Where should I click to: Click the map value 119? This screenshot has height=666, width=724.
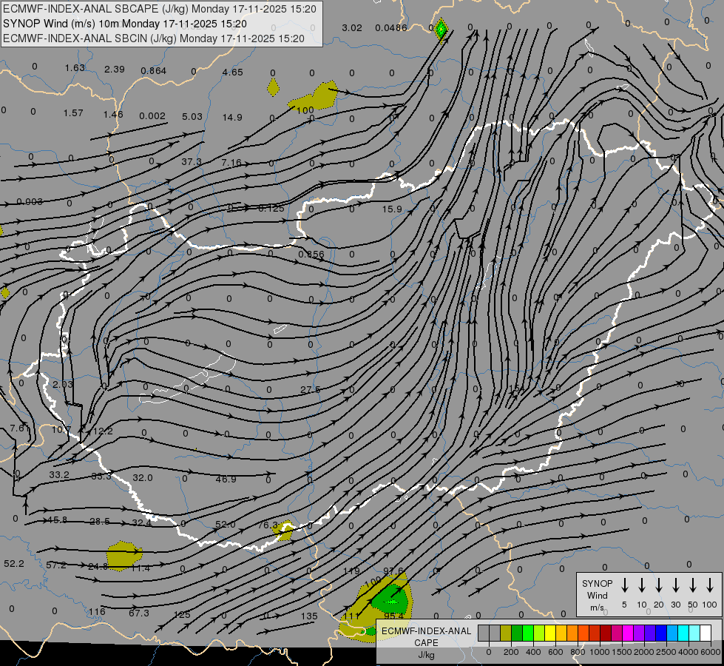click(351, 571)
